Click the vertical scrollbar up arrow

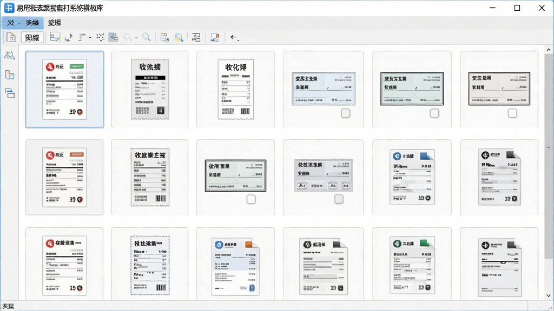tap(549, 50)
